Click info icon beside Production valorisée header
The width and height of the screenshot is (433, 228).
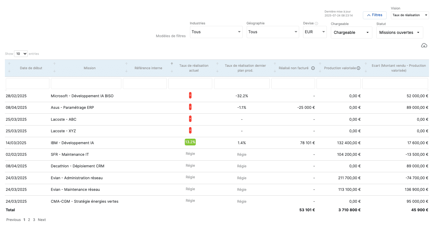pos(358,68)
